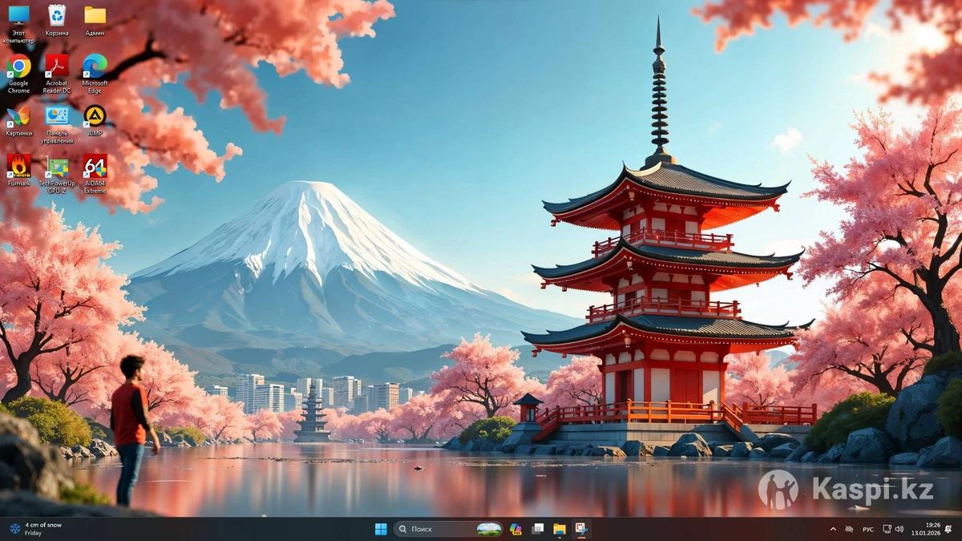
Task: Switch input language via РУС indicator
Action: (x=867, y=529)
